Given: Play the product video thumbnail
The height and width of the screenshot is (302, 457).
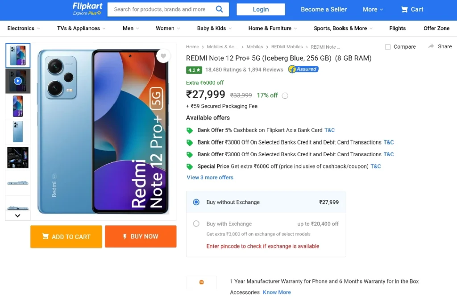Looking at the screenshot, I should tap(18, 81).
